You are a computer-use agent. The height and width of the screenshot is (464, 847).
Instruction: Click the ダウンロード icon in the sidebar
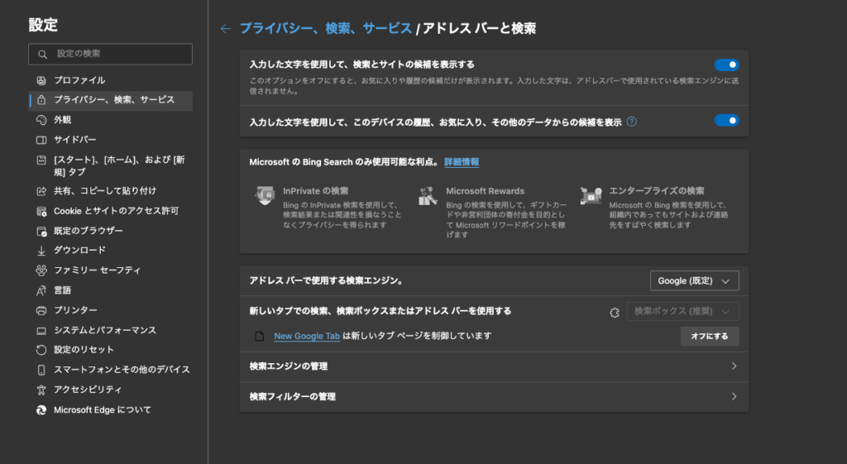click(x=41, y=251)
